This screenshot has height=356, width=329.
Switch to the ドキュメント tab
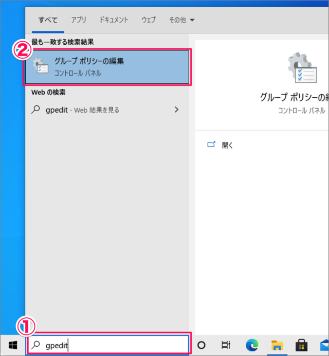click(114, 20)
